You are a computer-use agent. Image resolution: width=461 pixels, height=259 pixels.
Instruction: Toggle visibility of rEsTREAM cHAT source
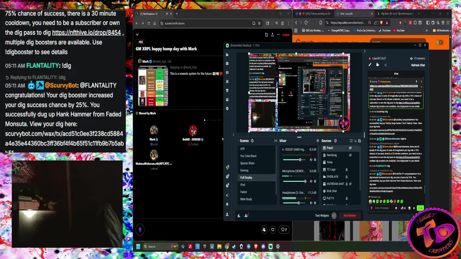[x=350, y=184]
